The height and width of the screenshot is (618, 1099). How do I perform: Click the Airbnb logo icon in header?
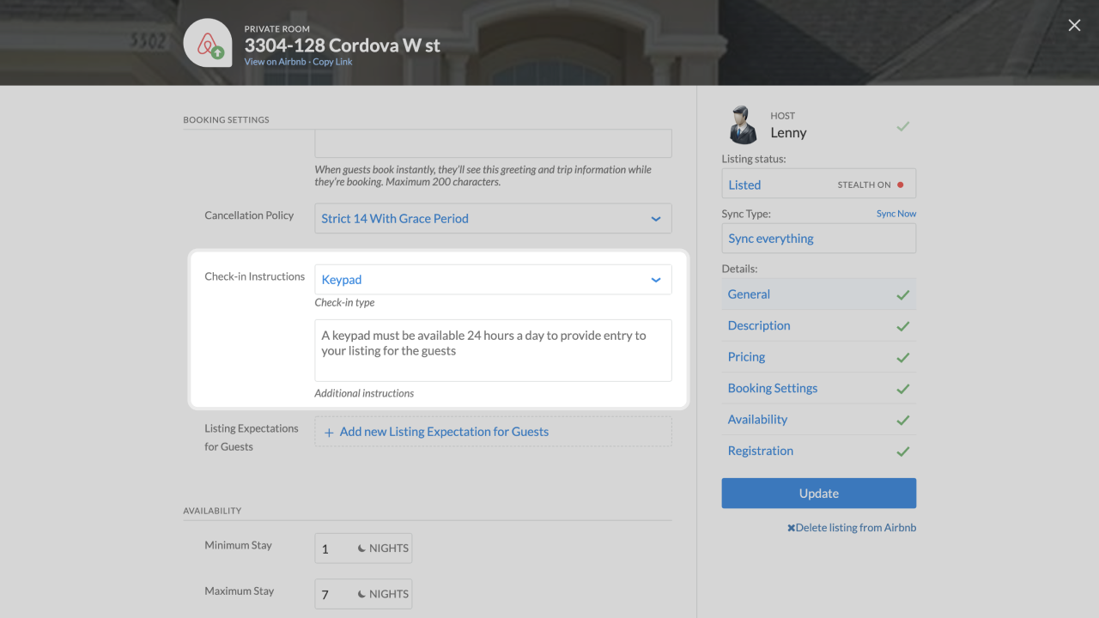click(207, 43)
